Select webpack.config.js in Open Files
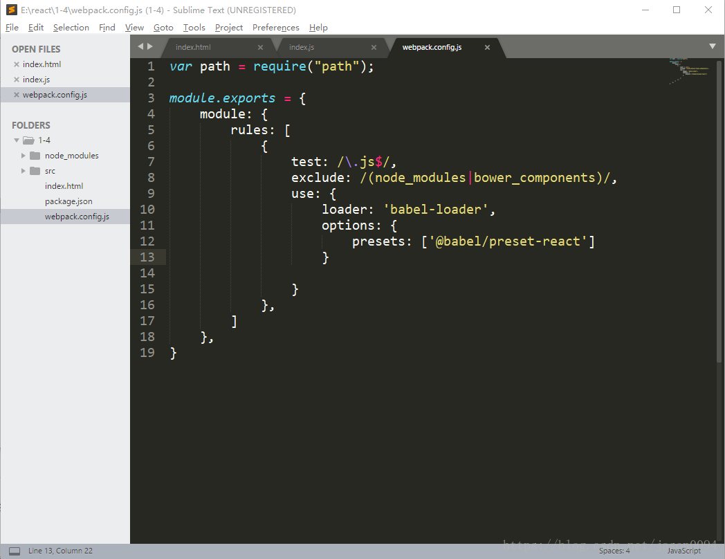 [55, 95]
